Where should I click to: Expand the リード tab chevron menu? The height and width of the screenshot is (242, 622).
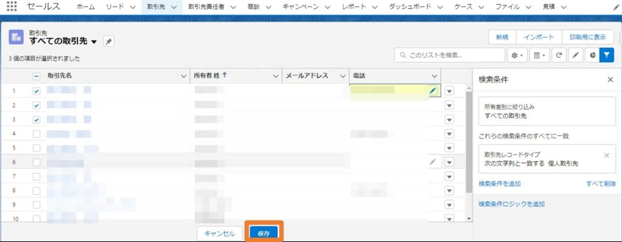point(132,7)
